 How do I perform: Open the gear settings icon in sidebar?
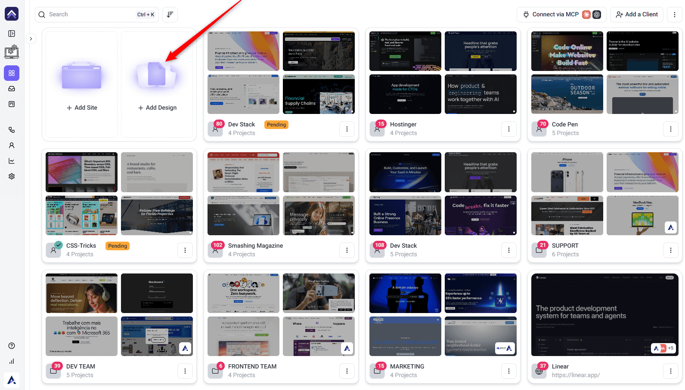(x=12, y=176)
